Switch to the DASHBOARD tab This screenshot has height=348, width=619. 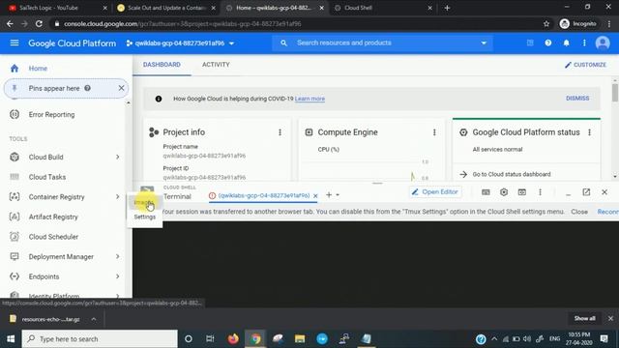point(162,65)
